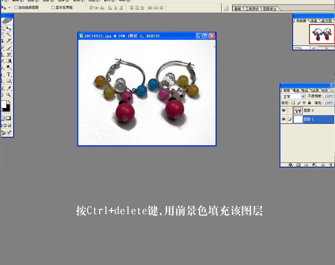Open the 正常 blend mode dropdown
Image resolution: width=335 pixels, height=265 pixels.
293,97
